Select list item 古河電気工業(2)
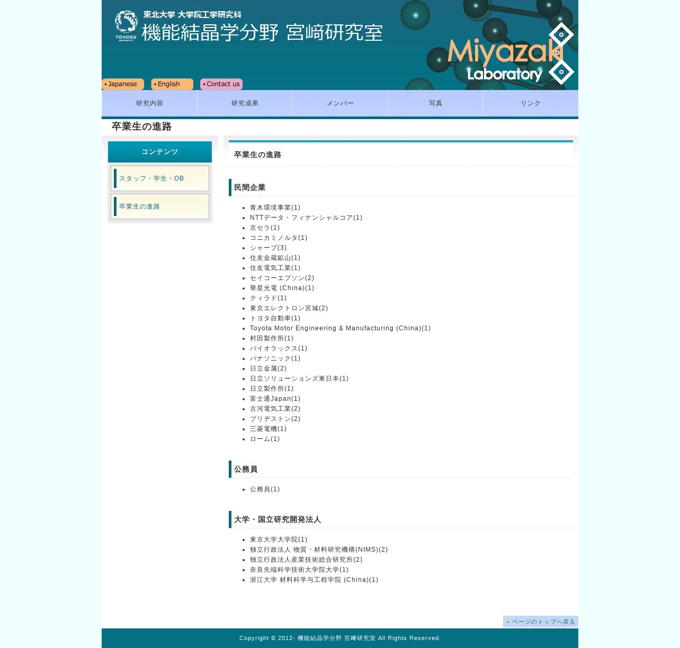Screen dimensions: 680x648 (x=275, y=409)
